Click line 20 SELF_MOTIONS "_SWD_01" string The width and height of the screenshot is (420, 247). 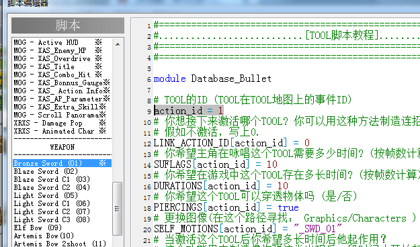pos(318,229)
